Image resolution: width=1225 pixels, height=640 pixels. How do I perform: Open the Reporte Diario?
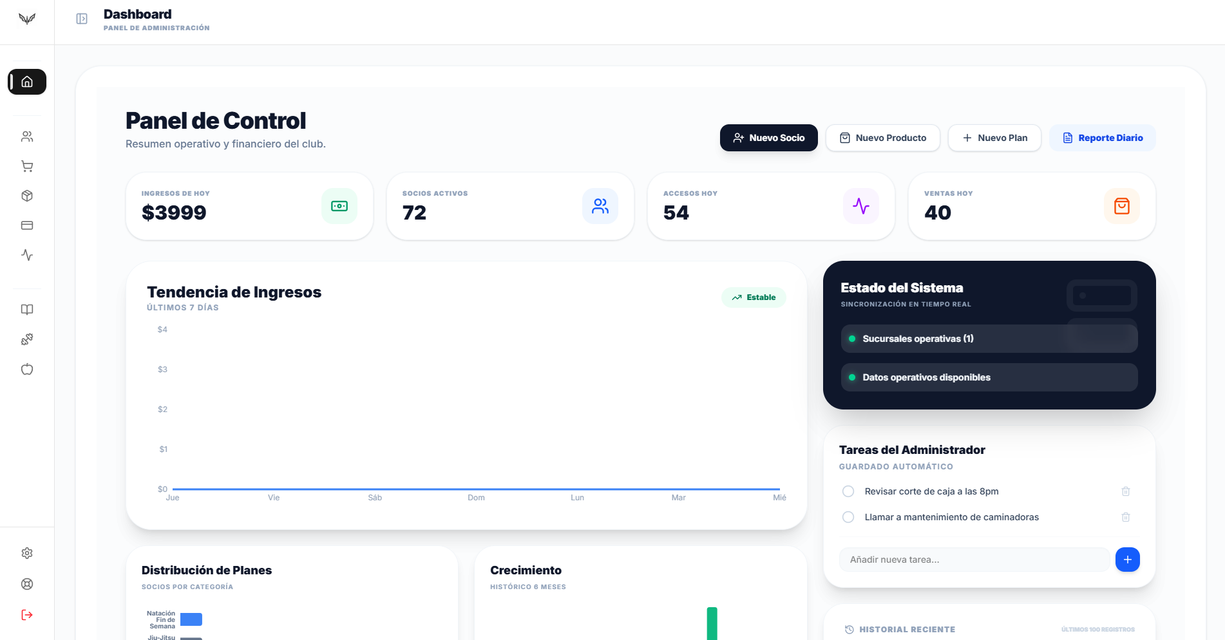pyautogui.click(x=1103, y=138)
